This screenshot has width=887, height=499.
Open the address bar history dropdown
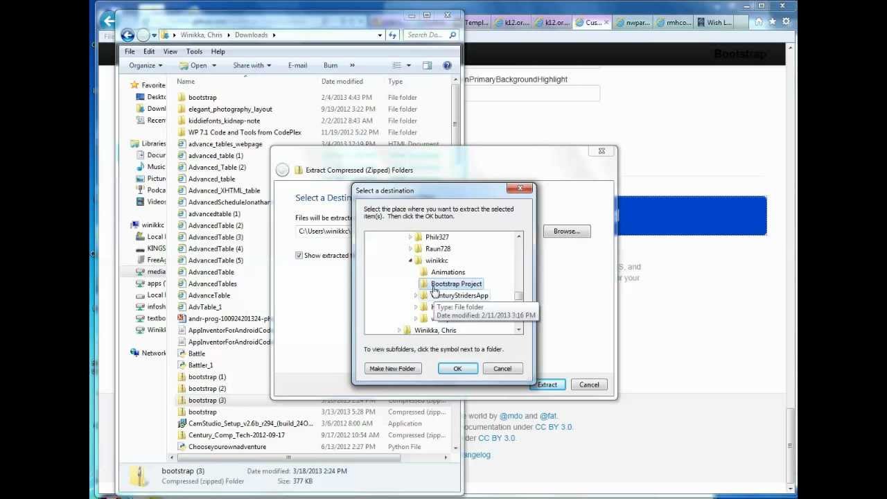[x=380, y=35]
